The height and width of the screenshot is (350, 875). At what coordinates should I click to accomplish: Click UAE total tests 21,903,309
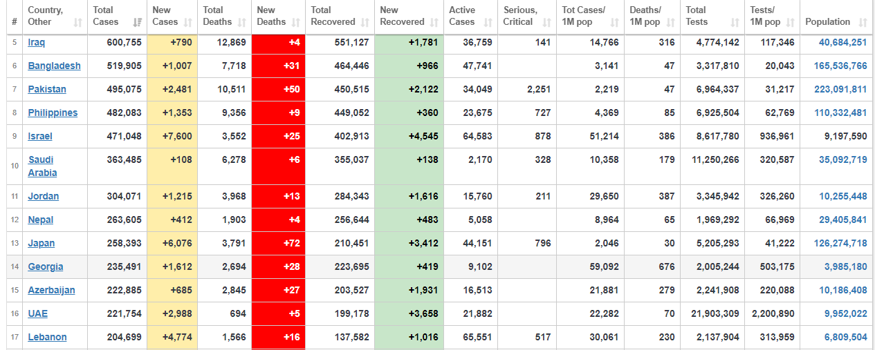pos(715,313)
